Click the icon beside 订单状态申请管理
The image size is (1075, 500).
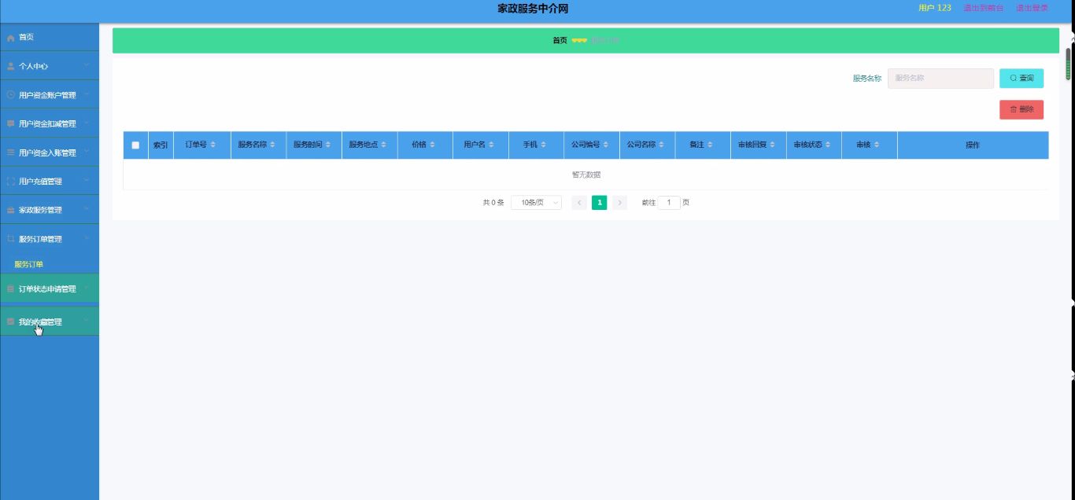click(x=11, y=289)
